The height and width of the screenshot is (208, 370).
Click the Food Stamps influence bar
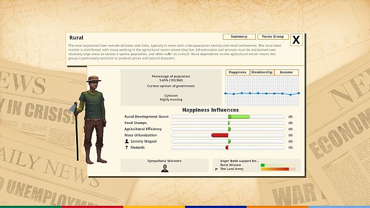[228, 123]
